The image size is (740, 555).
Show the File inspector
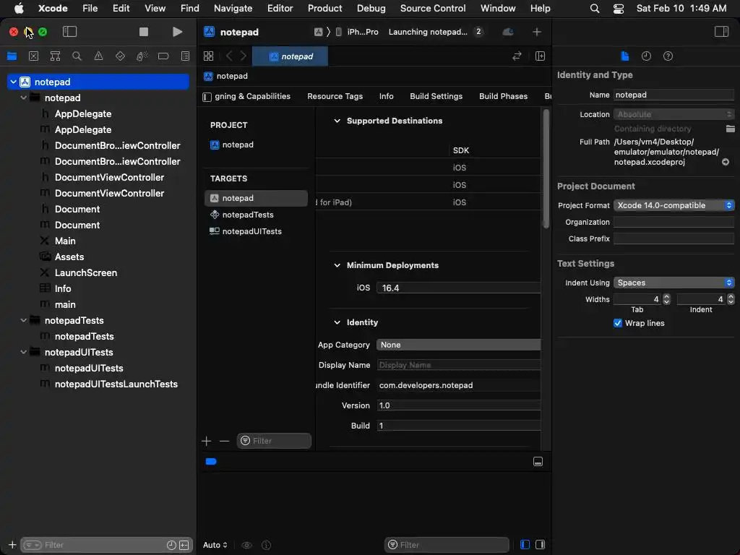pyautogui.click(x=625, y=56)
